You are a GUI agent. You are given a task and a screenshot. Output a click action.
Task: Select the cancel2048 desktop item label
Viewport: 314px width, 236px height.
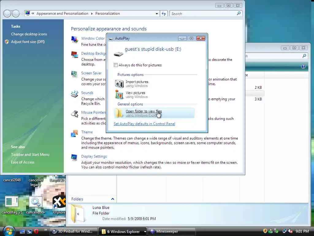click(x=12, y=180)
